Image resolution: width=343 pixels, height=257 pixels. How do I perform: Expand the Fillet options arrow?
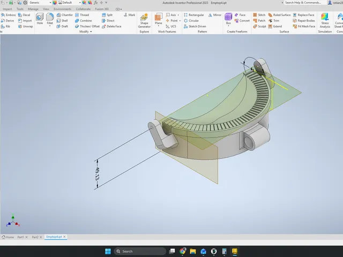coord(50,26)
